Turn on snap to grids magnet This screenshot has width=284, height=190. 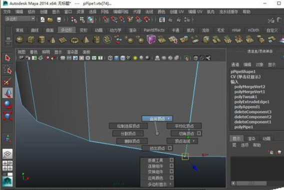point(105,19)
